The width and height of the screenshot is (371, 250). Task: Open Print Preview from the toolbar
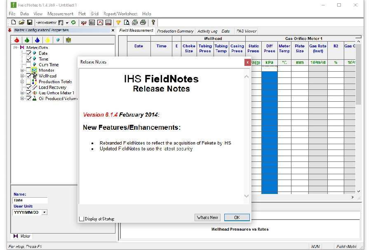[x=126, y=23]
